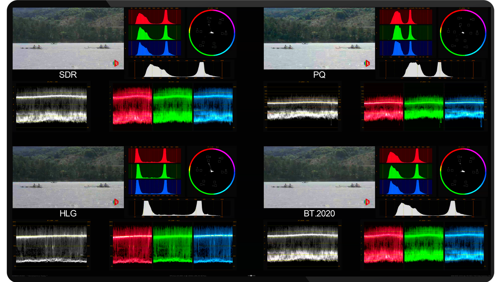501x282 pixels.
Task: Click the small indicator at bottom center status bar
Action: [251, 275]
